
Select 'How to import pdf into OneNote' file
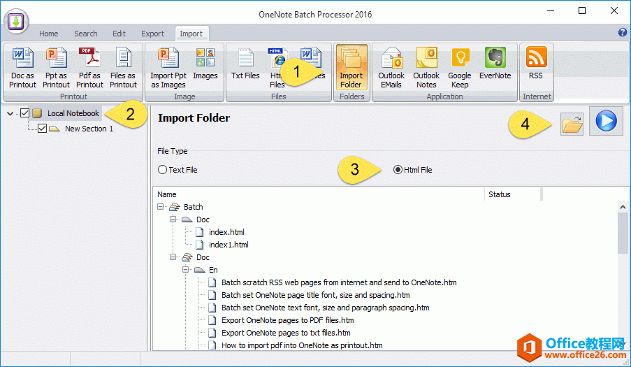click(x=302, y=345)
